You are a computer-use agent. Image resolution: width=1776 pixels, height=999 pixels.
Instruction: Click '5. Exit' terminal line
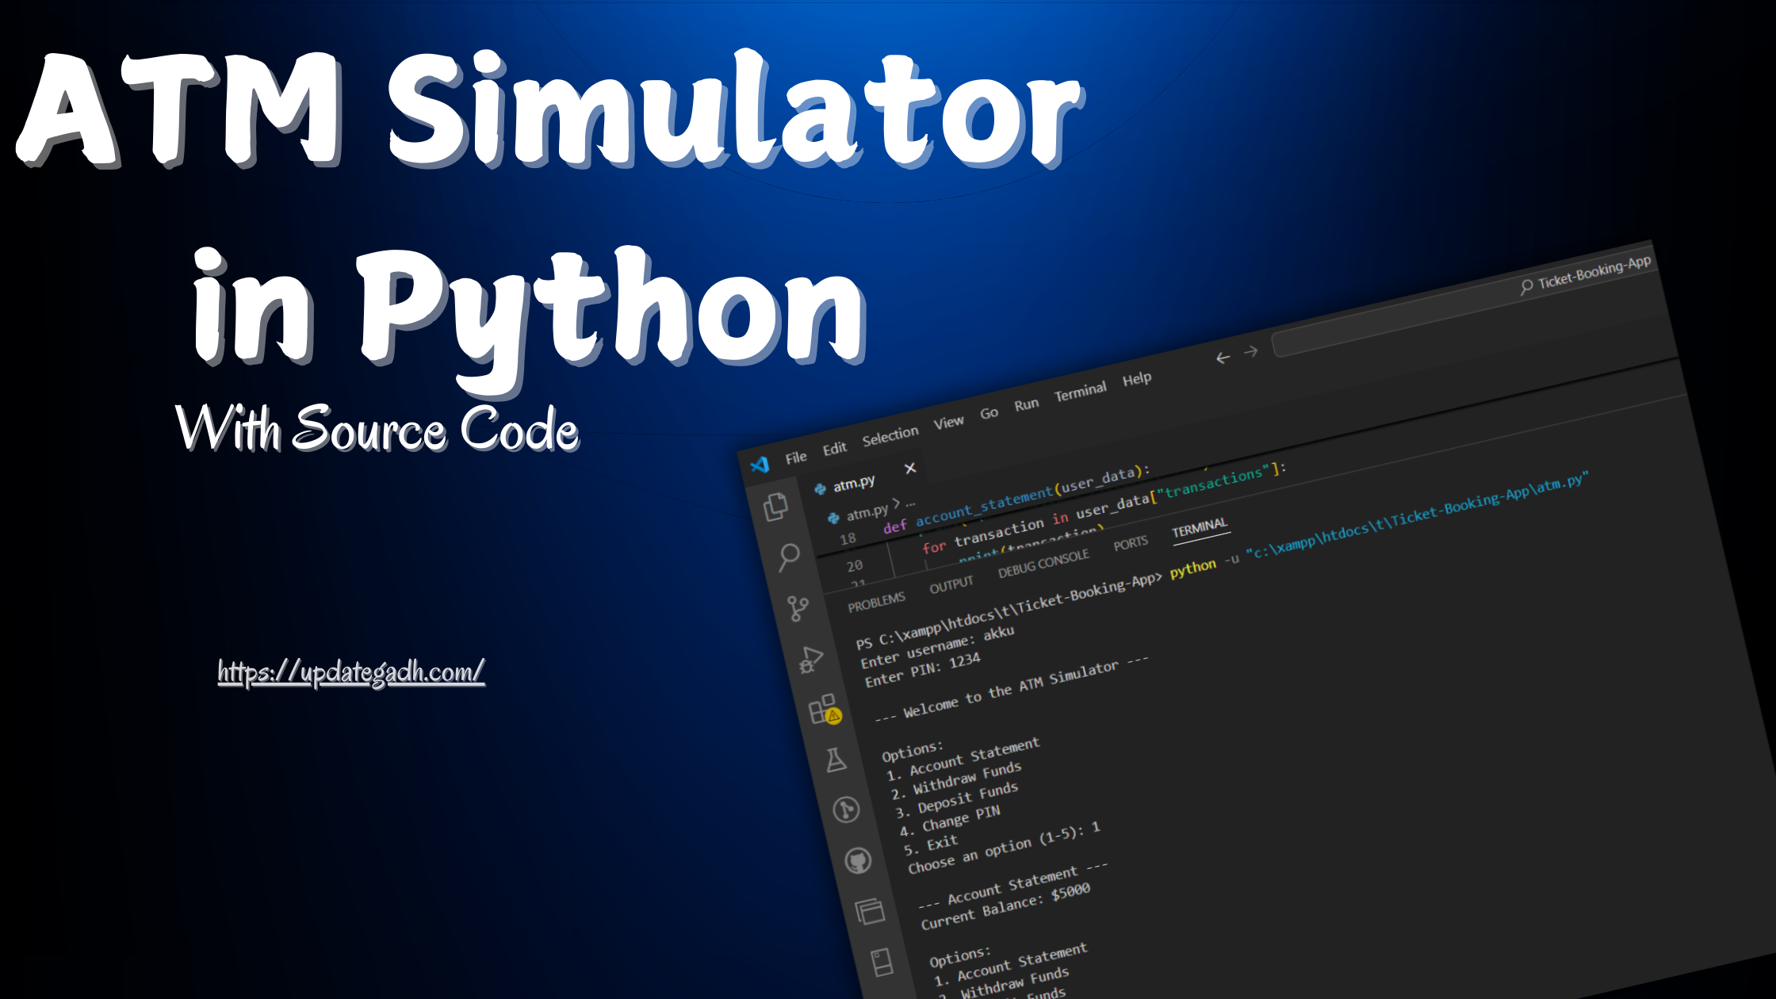931,845
